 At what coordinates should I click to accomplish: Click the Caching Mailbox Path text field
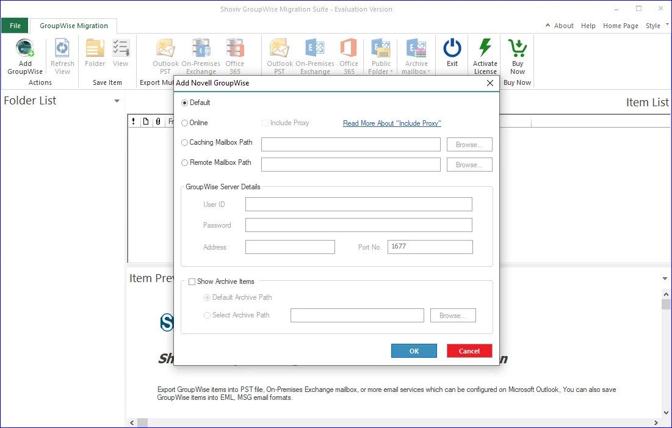[x=350, y=145]
